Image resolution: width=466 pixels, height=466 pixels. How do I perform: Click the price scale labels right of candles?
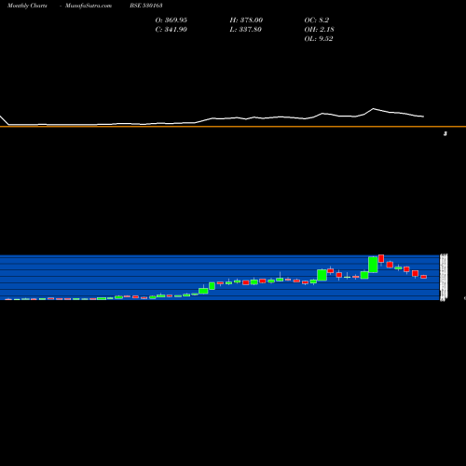444,277
